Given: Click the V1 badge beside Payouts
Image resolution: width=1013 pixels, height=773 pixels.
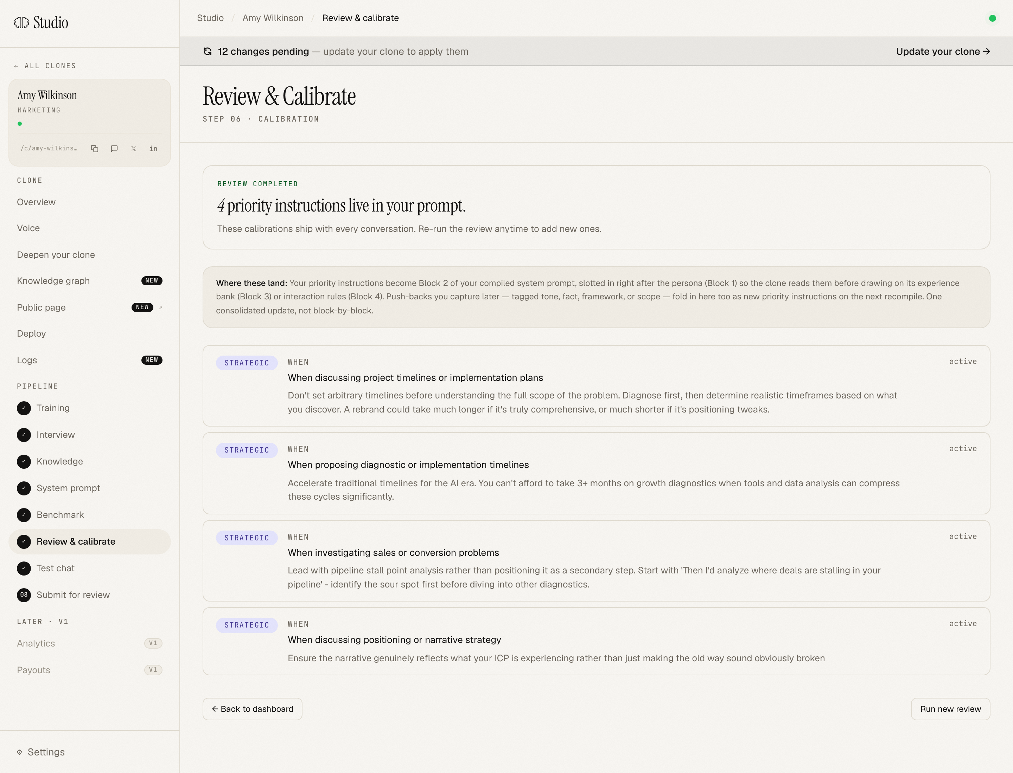Looking at the screenshot, I should click(x=153, y=670).
